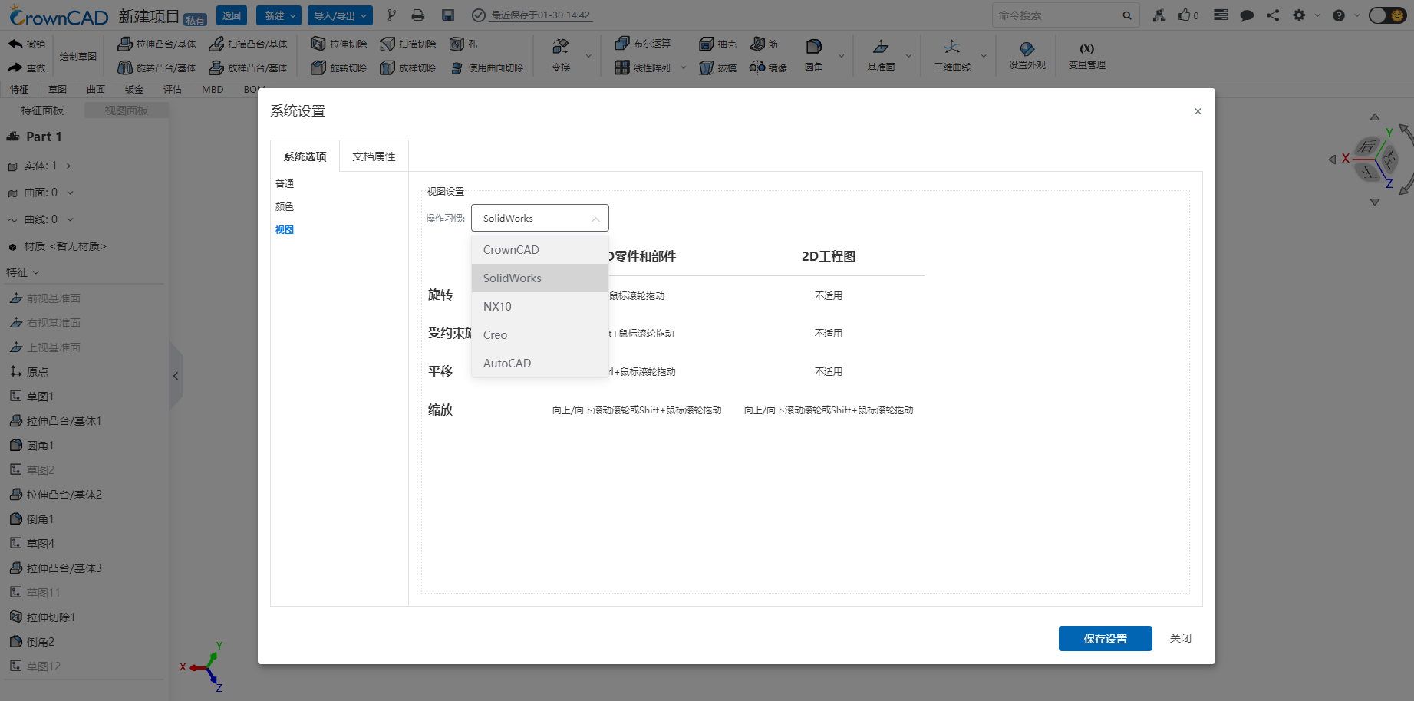Viewport: 1414px width, 701px height.
Task: Select the 扫描凸台/基体 tool
Action: [x=248, y=44]
